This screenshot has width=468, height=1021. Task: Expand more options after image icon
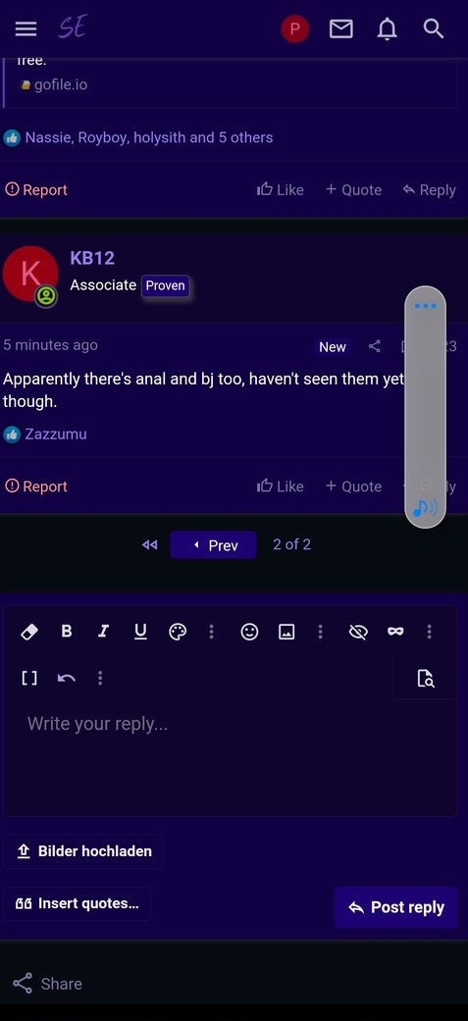[320, 631]
